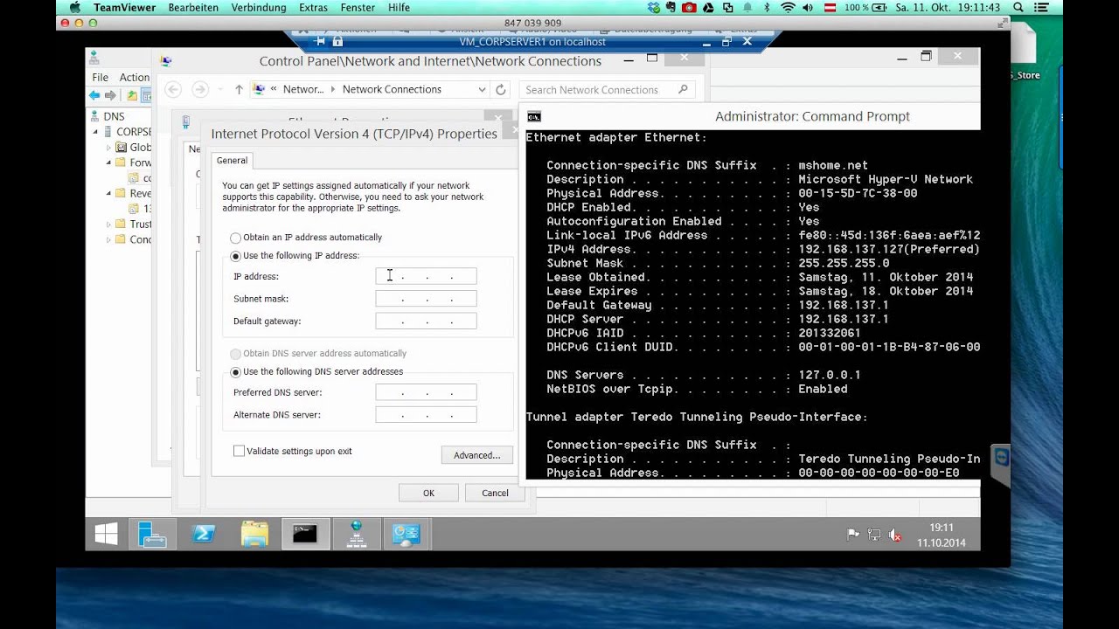This screenshot has width=1119, height=629.
Task: Click the Alternate DNS server field
Action: (x=426, y=415)
